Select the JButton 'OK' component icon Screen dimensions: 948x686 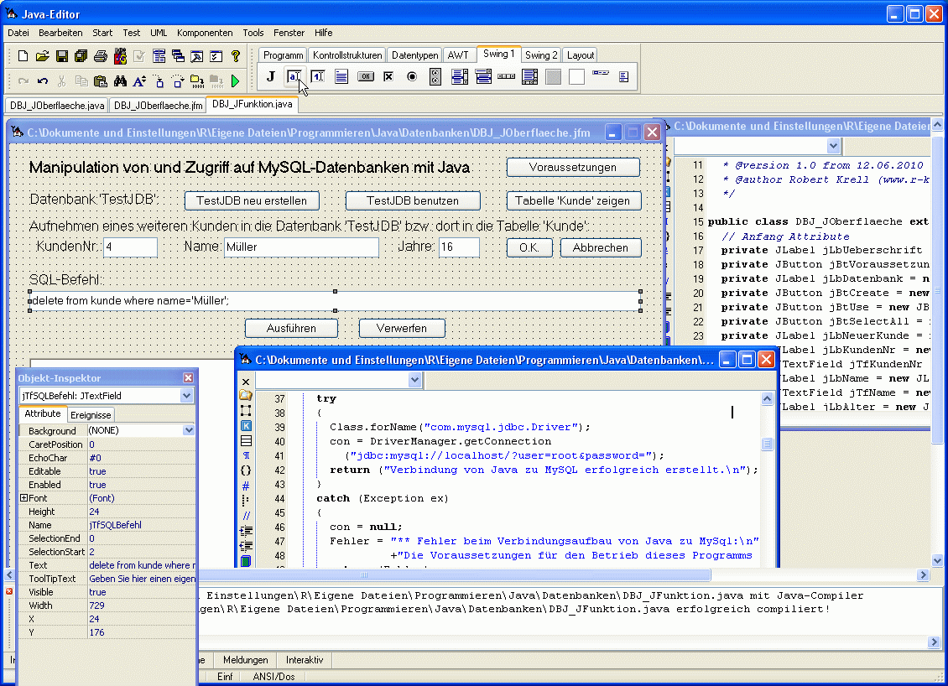coord(365,77)
